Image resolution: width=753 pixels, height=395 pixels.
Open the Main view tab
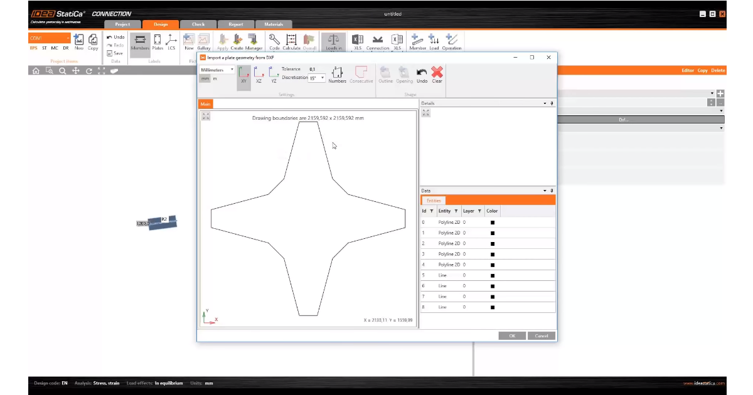206,103
